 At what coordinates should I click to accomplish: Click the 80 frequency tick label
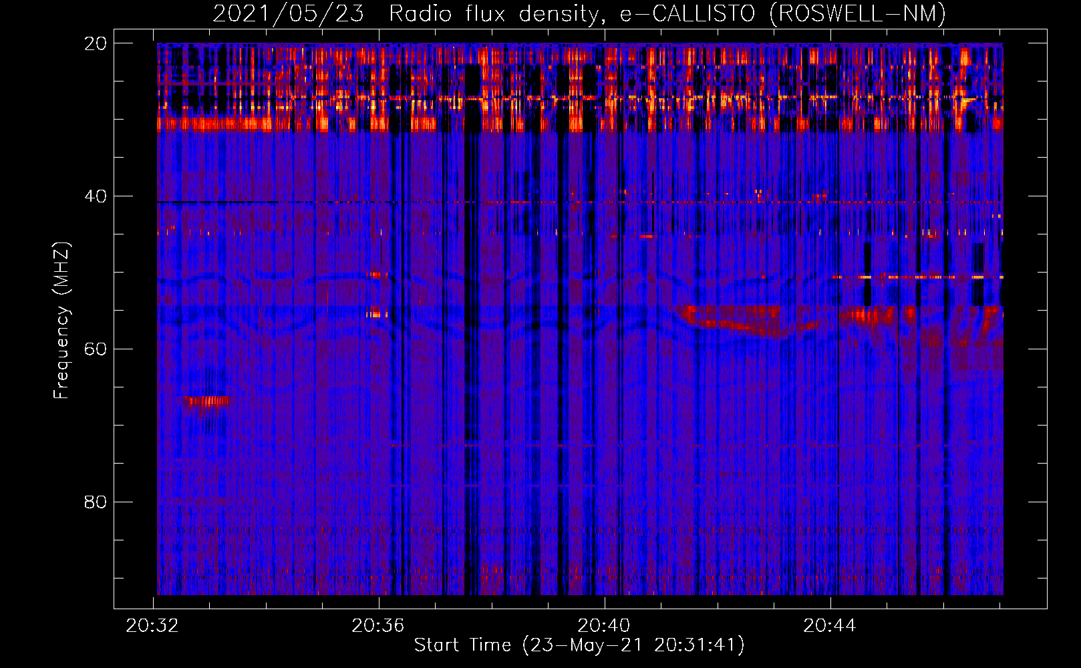(x=96, y=502)
